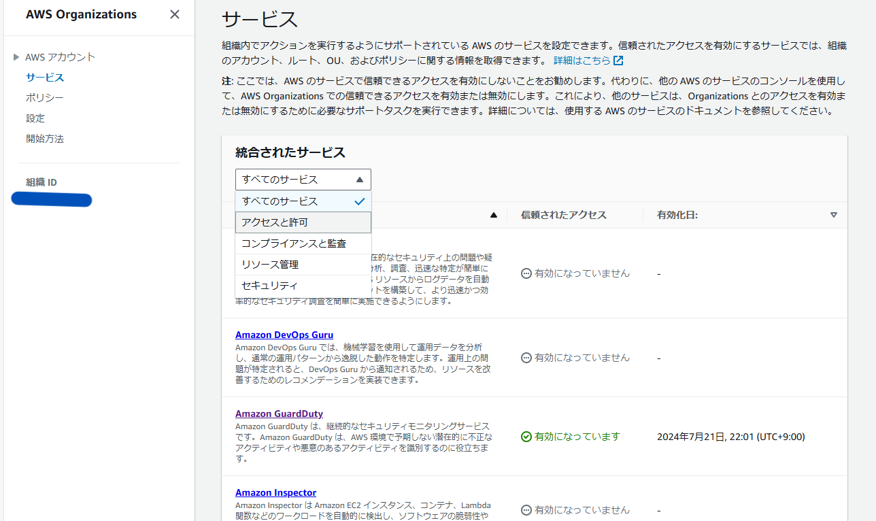
Task: Close the AWS Organizations navigation panel
Action: 174,14
